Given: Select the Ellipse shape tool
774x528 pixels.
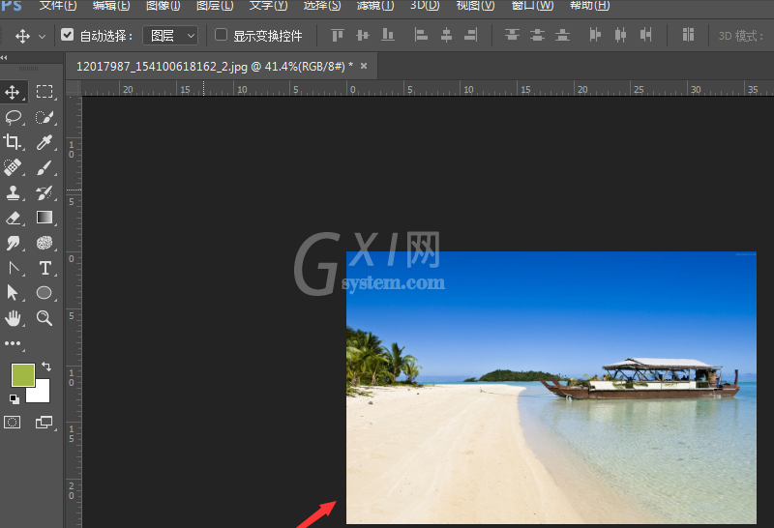Looking at the screenshot, I should click(44, 293).
